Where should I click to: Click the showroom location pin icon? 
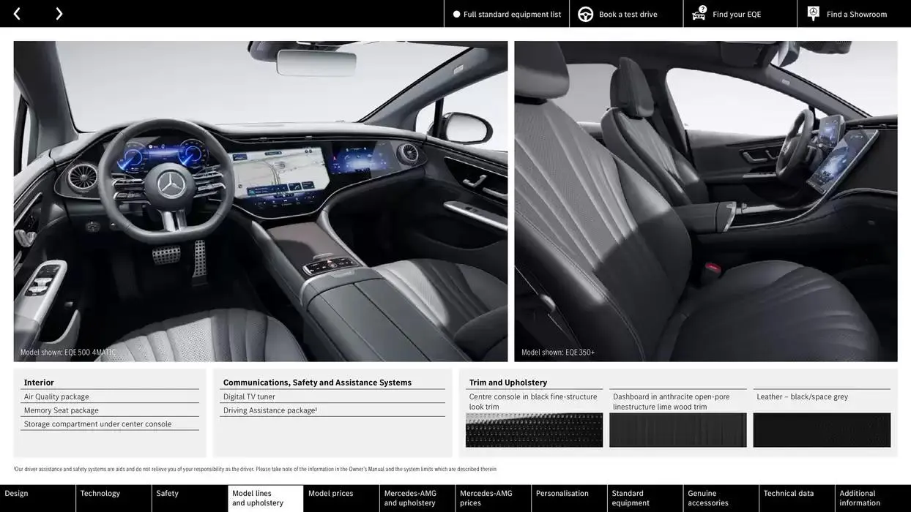point(814,13)
